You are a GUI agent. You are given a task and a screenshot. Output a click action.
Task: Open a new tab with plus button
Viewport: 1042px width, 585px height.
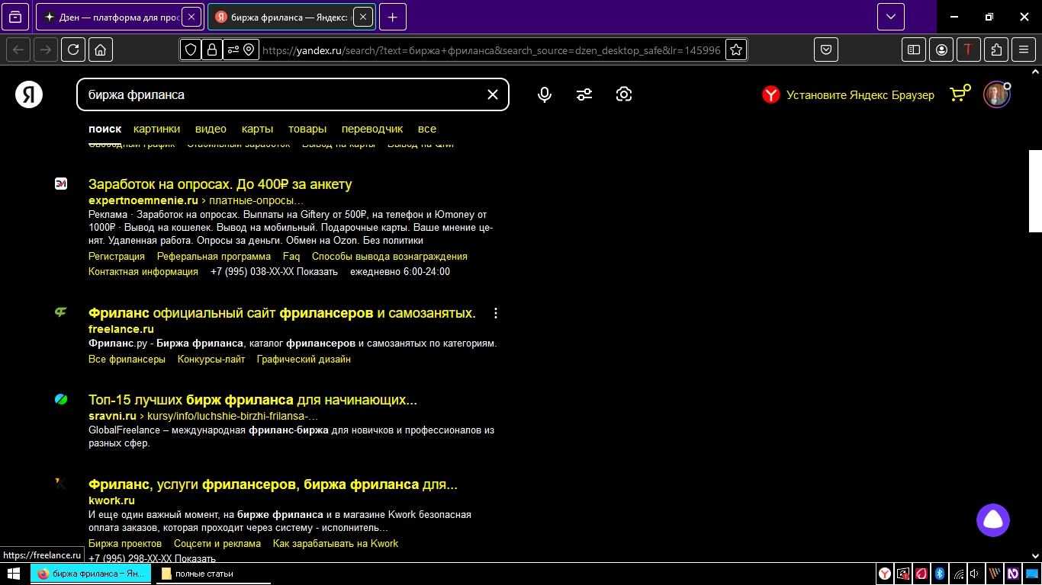pos(392,17)
